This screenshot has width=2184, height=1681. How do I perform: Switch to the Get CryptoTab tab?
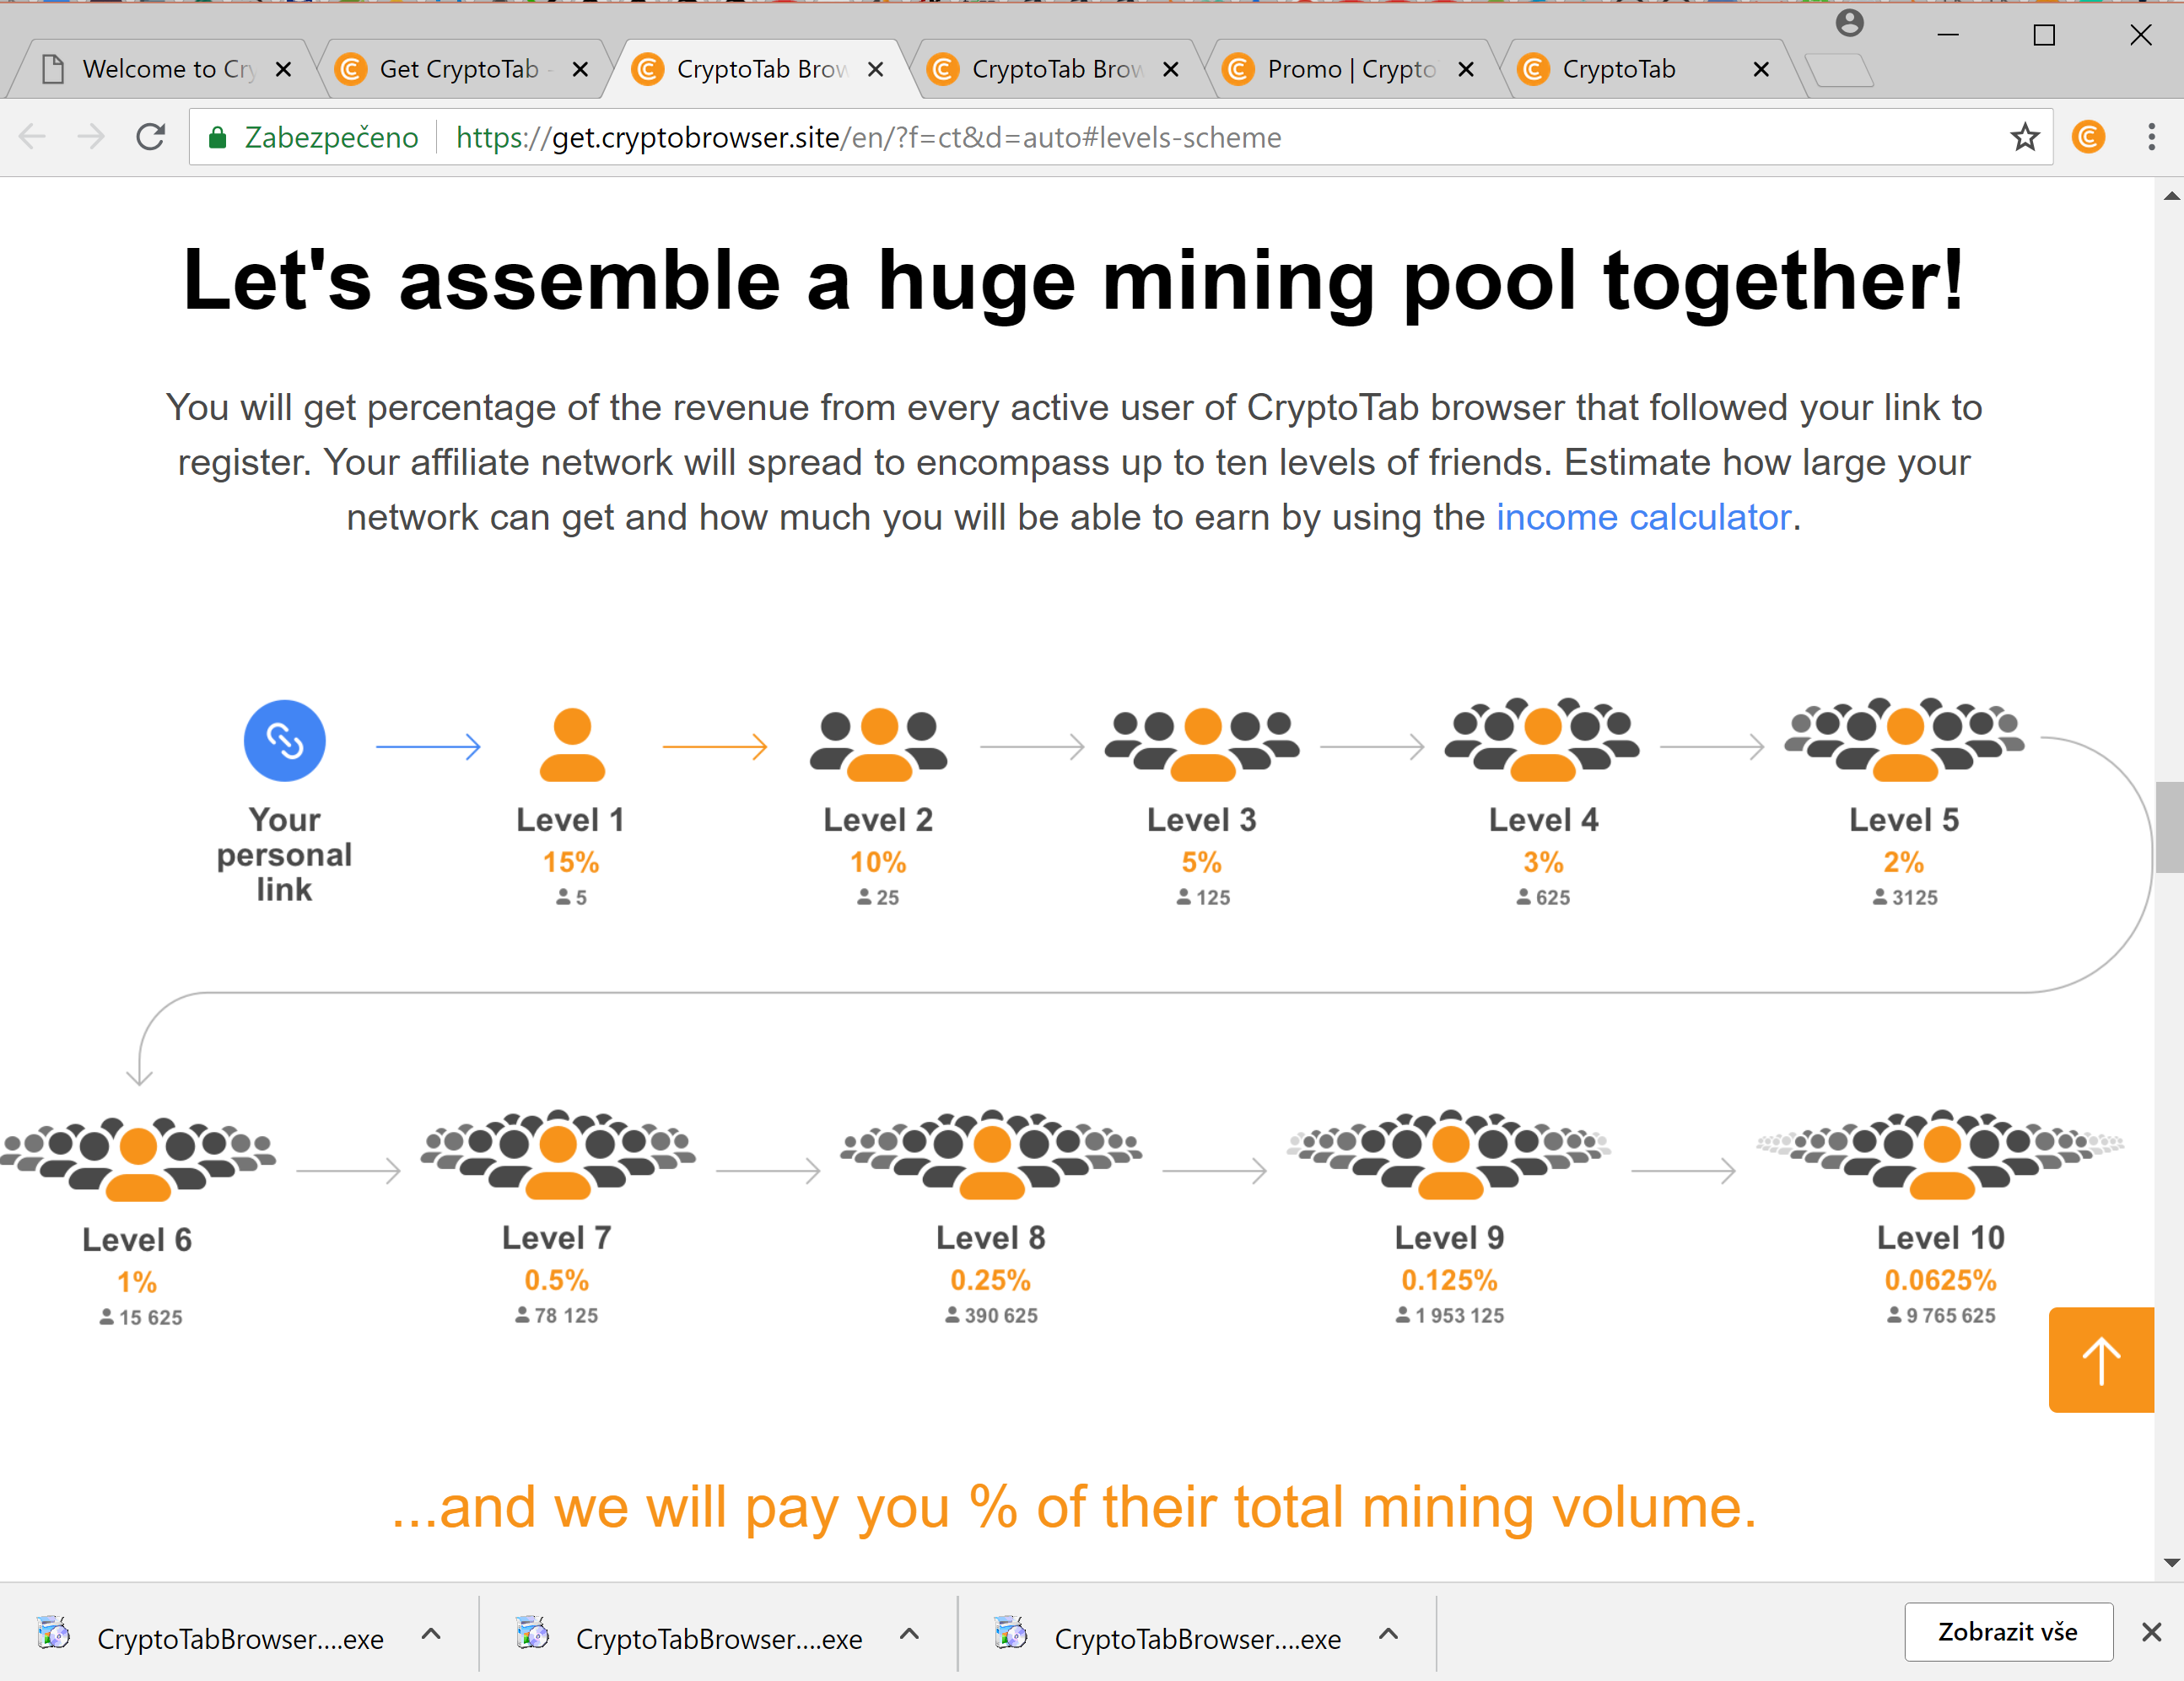pos(458,69)
